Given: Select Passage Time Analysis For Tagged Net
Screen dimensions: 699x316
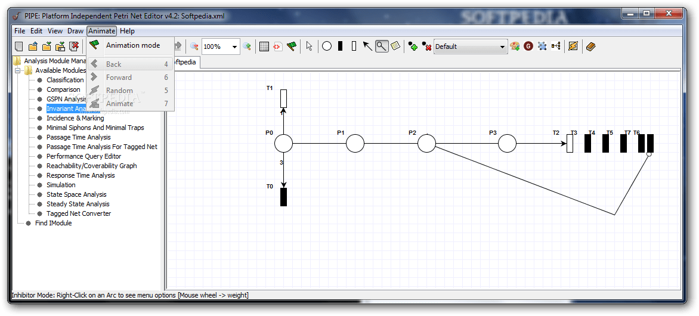Looking at the screenshot, I should [x=102, y=147].
